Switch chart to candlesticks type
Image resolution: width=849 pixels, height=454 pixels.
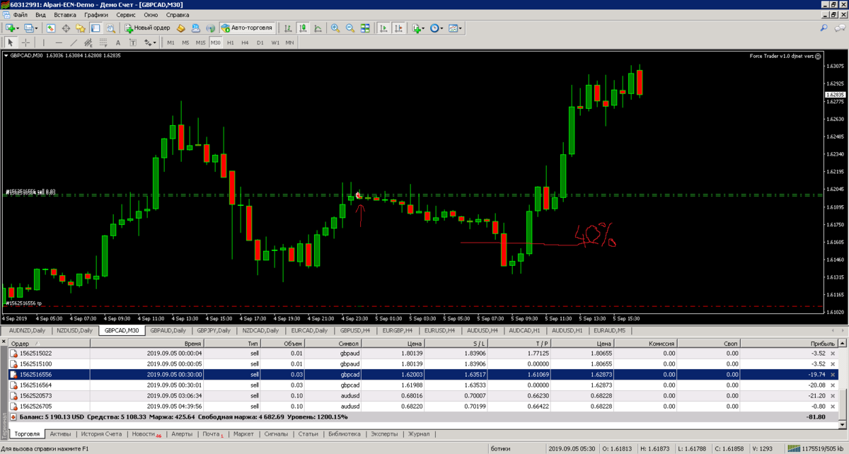click(303, 28)
